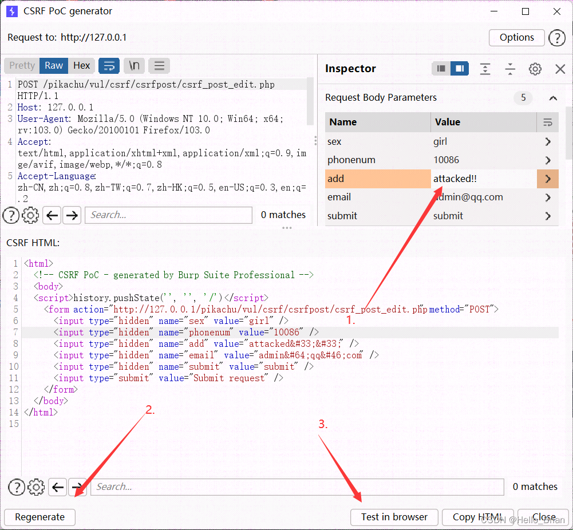Image resolution: width=573 pixels, height=530 pixels.
Task: Focus the request pane search field
Action: coord(168,215)
